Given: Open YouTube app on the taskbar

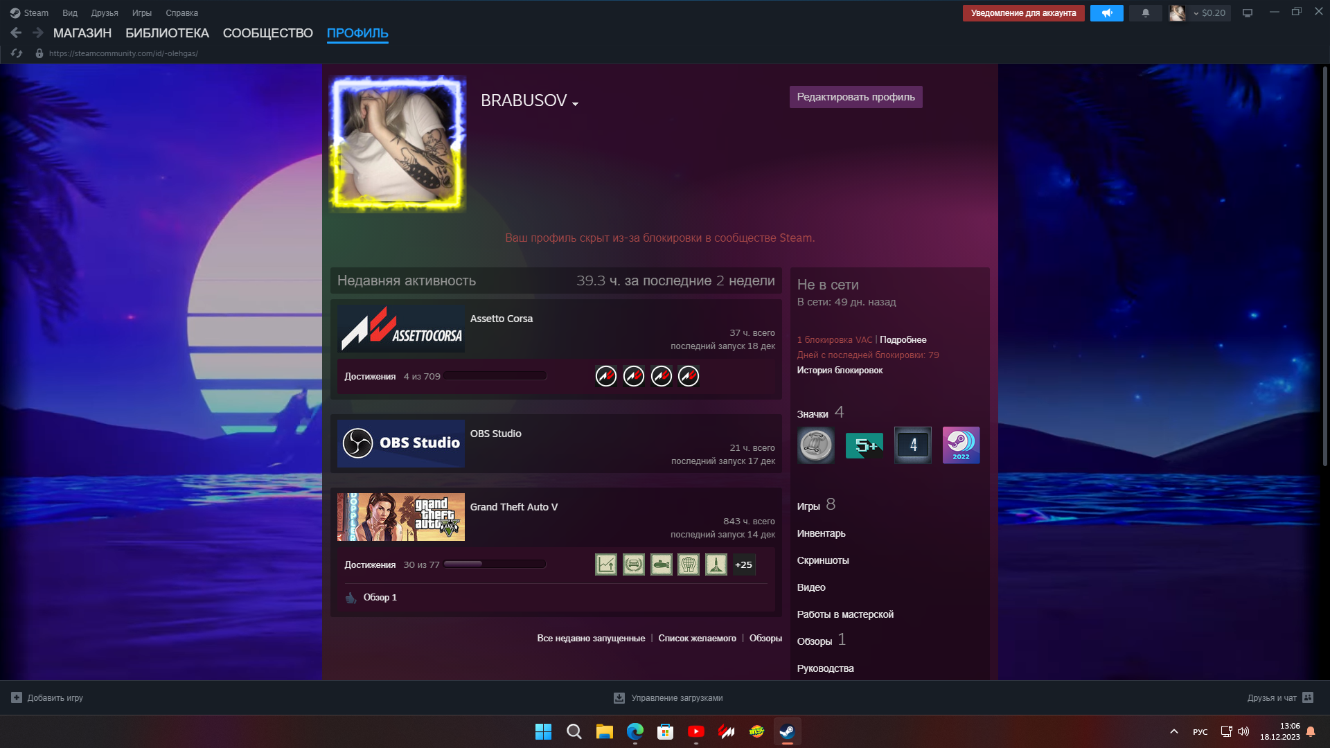Looking at the screenshot, I should (696, 731).
